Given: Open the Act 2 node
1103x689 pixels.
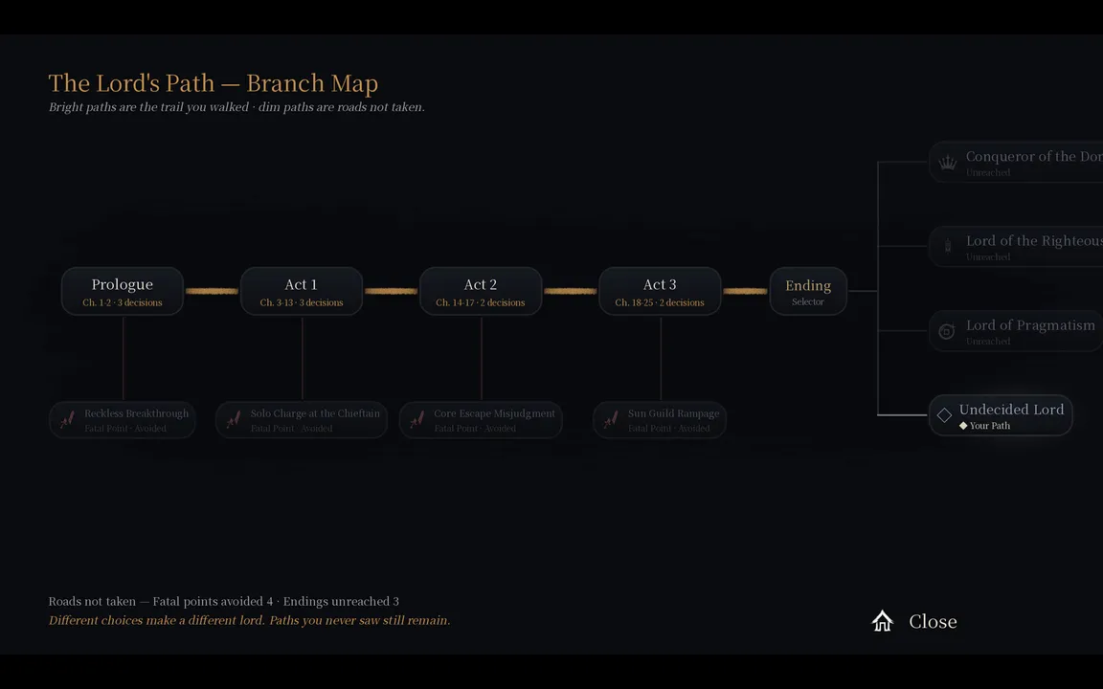Looking at the screenshot, I should [x=481, y=291].
